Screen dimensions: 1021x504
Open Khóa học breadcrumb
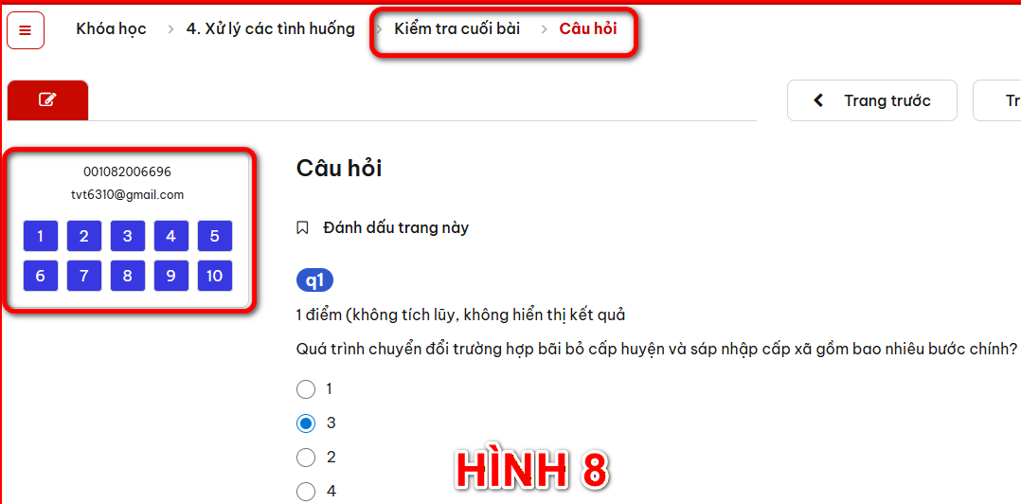pos(112,28)
